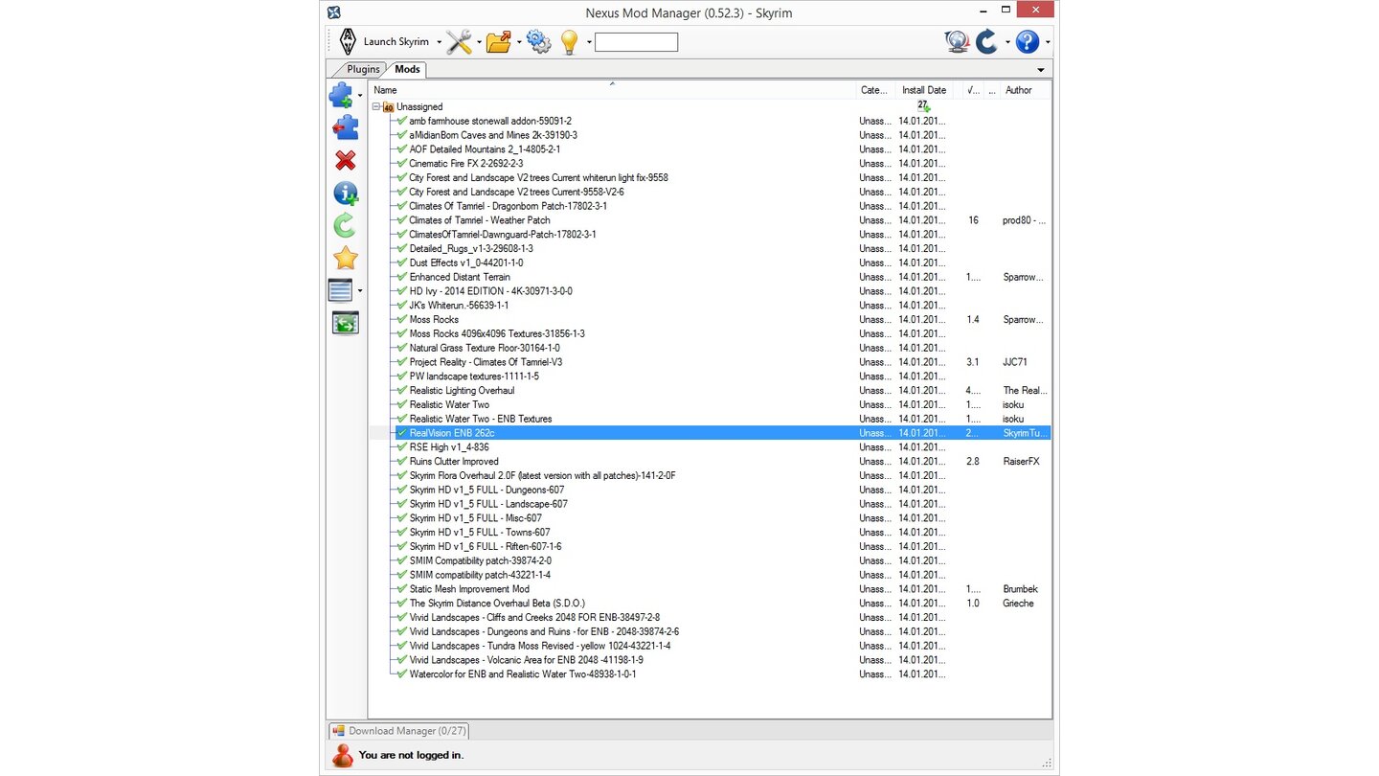This screenshot has width=1379, height=776.
Task: Click the category view list icon
Action: [x=341, y=290]
